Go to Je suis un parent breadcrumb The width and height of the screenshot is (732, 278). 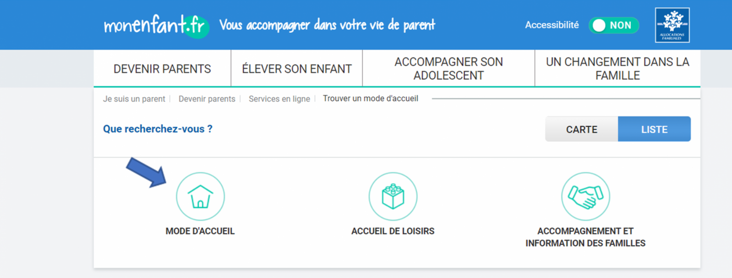pos(134,99)
